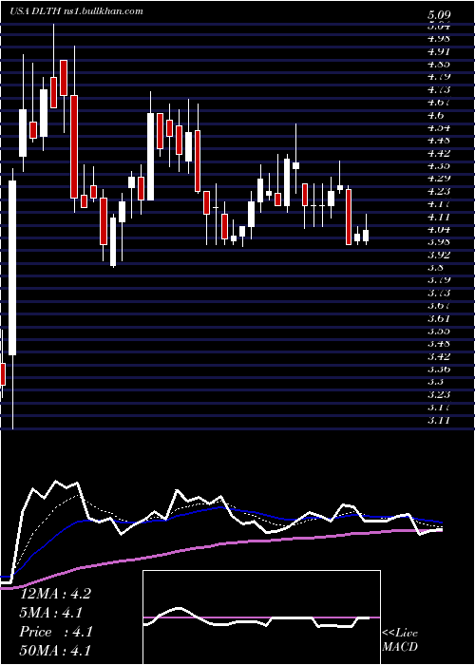Click the 4.17 axis value
This screenshot has width=475, height=665.
click(439, 204)
